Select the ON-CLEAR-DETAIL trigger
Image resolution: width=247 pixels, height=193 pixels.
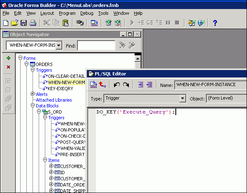pos(66,76)
